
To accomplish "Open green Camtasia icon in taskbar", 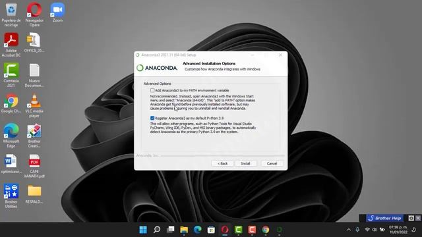I will click(x=239, y=230).
